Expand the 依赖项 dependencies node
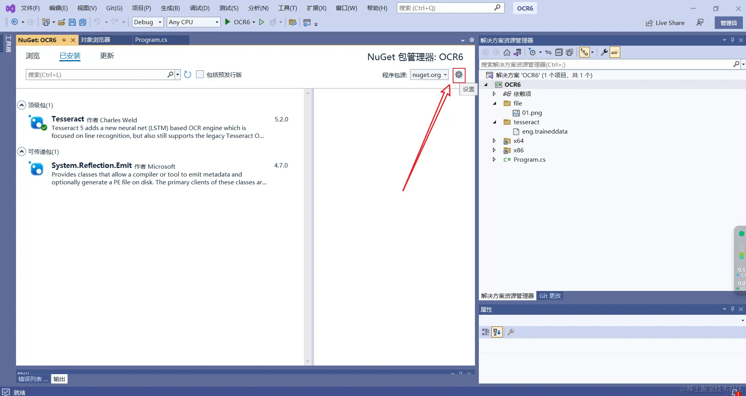746x396 pixels. click(494, 94)
